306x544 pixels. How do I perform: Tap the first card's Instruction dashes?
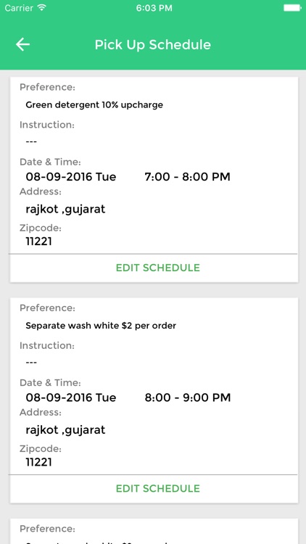31,141
